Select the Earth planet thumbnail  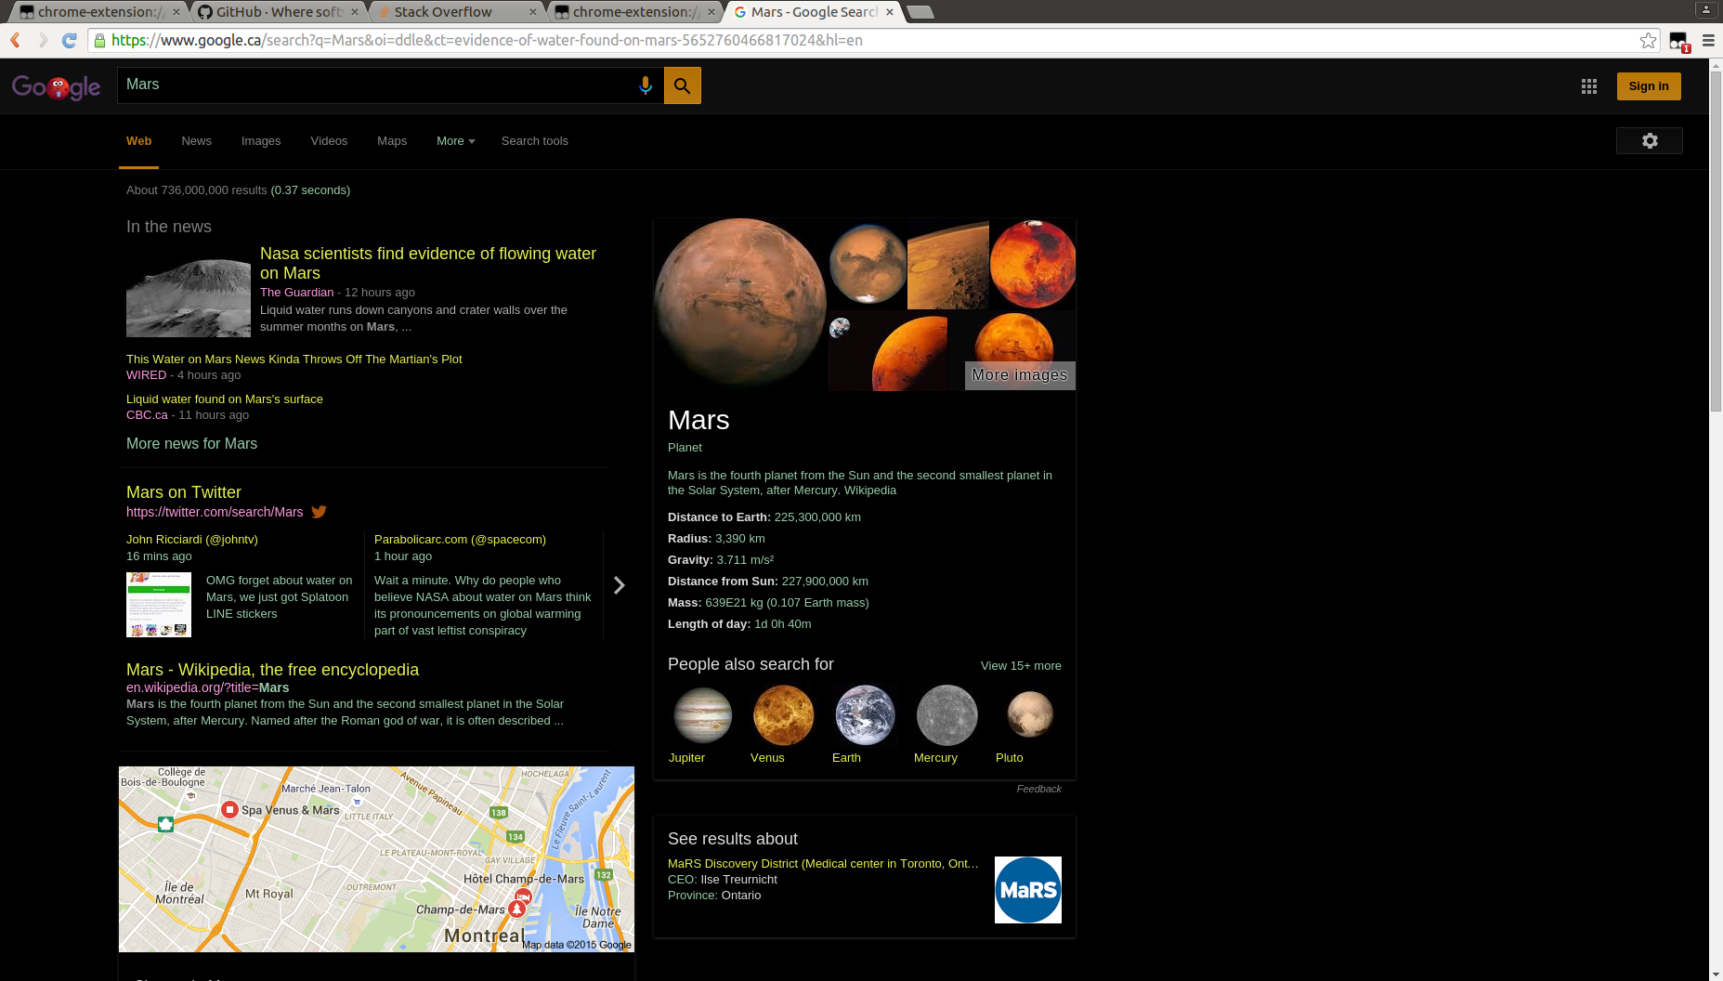click(865, 715)
